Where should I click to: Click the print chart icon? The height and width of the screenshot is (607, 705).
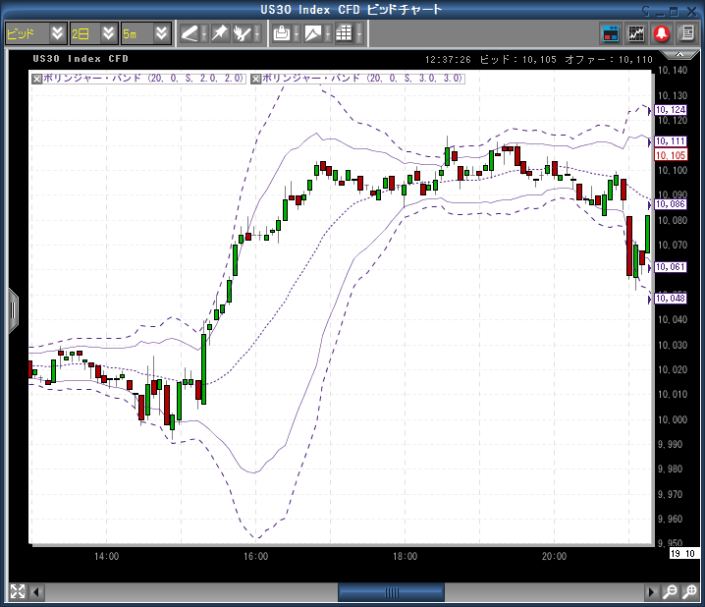point(282,33)
